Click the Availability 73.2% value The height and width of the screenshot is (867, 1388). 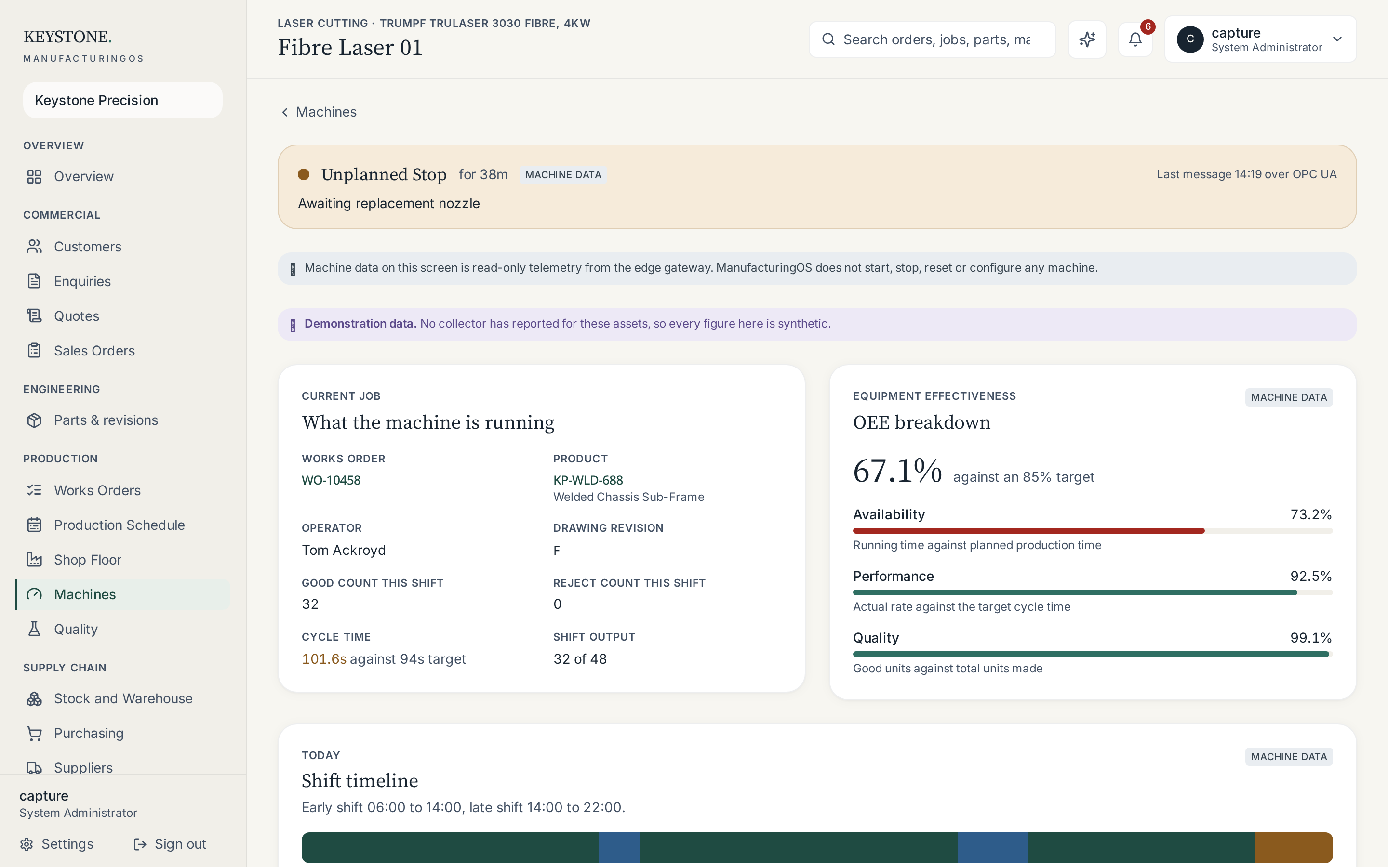coord(1311,514)
